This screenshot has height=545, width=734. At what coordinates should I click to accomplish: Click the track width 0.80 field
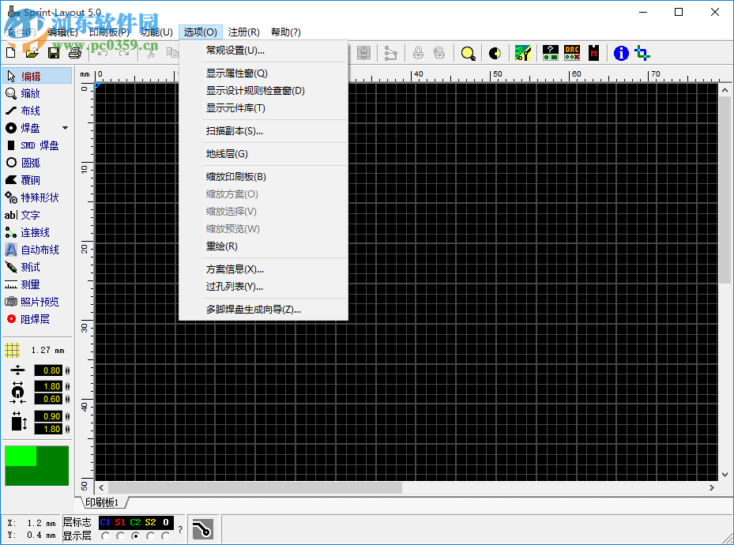[x=48, y=370]
